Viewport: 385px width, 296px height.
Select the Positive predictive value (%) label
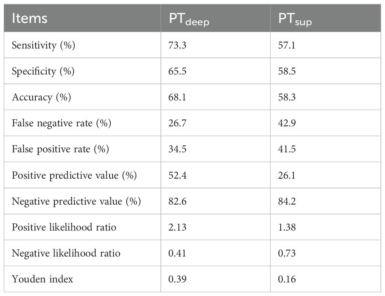(x=74, y=175)
